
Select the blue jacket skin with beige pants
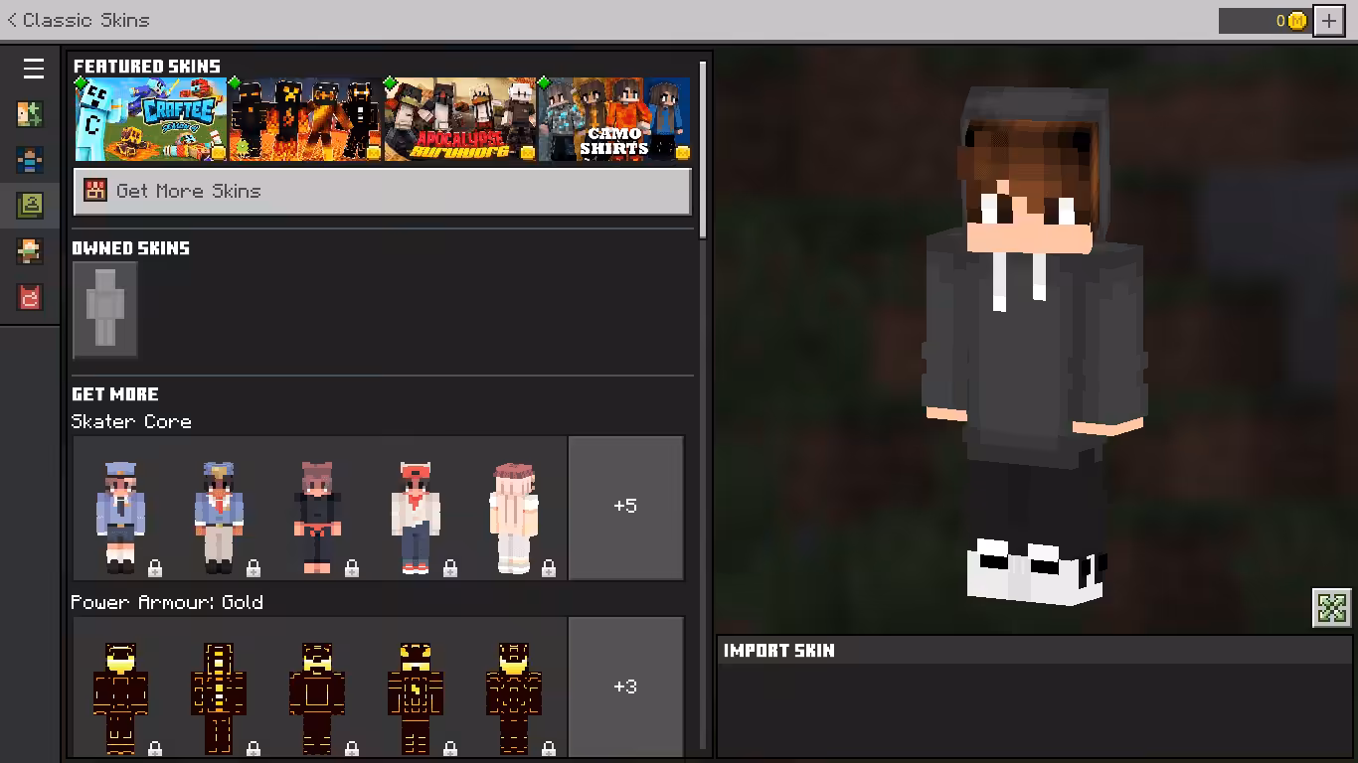219,518
